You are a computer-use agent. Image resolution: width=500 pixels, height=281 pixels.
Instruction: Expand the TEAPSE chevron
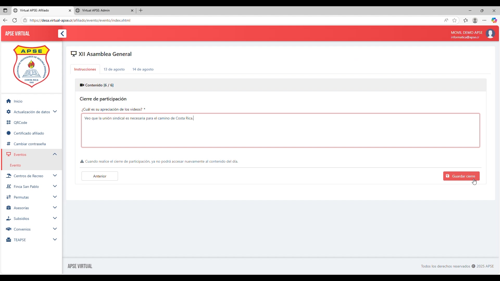(55, 240)
